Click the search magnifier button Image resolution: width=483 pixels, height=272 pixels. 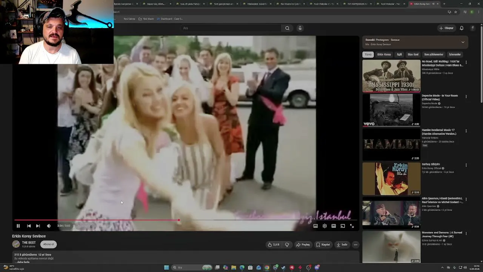coord(287,28)
